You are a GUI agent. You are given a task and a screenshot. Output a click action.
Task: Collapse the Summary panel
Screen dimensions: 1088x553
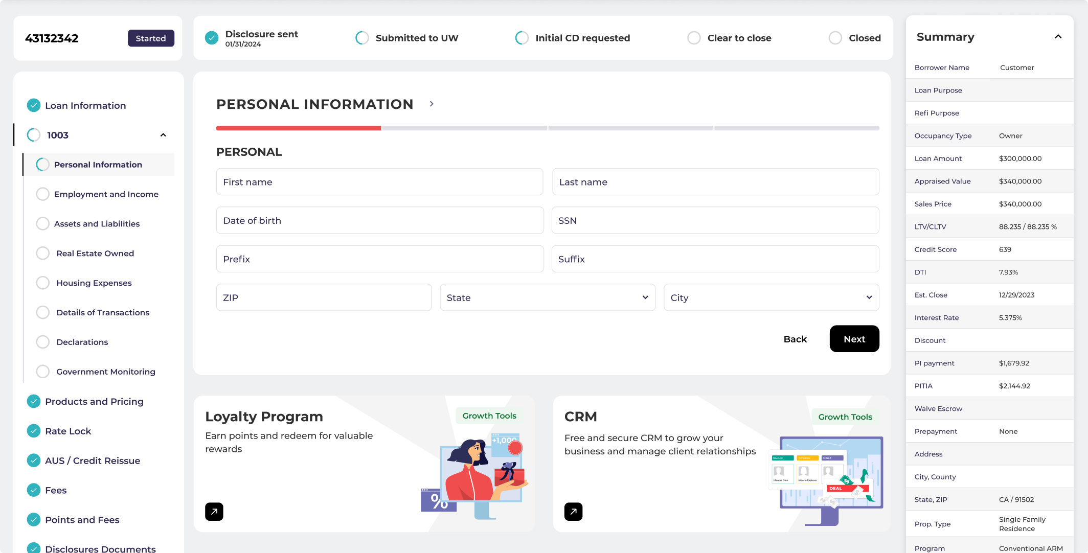[x=1058, y=37]
